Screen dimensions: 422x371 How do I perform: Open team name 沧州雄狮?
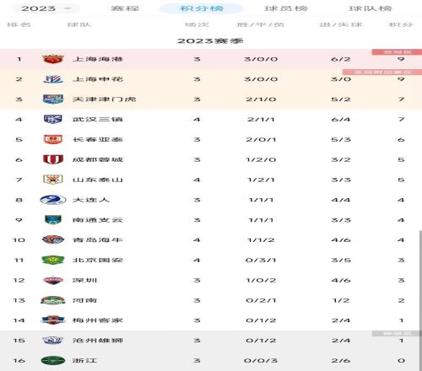point(98,341)
